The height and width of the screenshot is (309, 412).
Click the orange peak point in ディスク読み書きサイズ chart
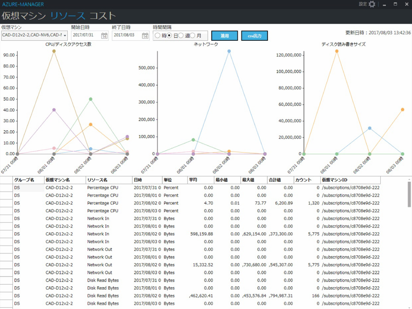tap(337, 51)
